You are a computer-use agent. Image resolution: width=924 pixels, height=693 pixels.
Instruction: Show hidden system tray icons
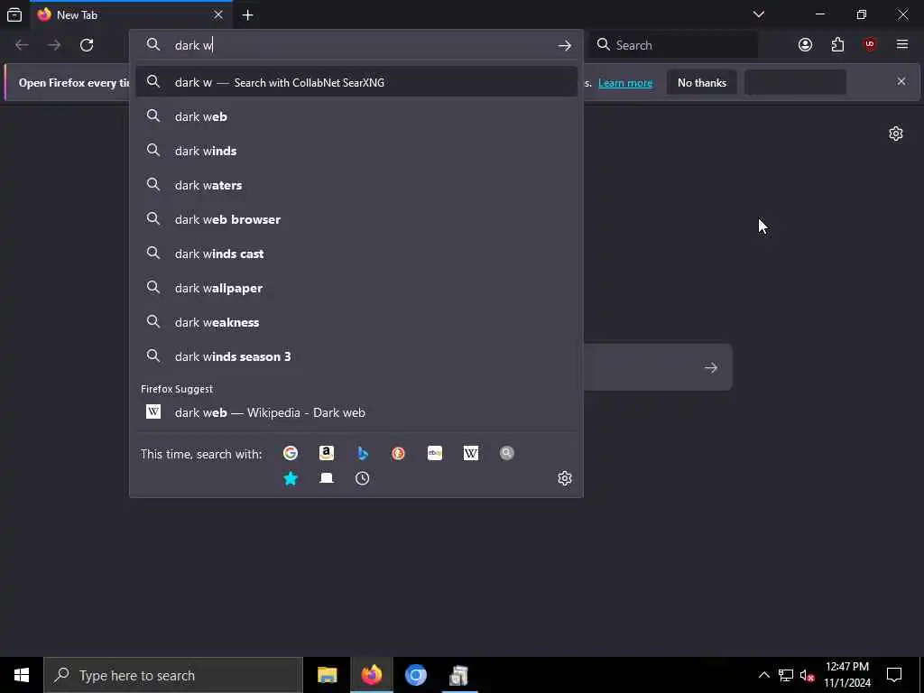pyautogui.click(x=763, y=675)
